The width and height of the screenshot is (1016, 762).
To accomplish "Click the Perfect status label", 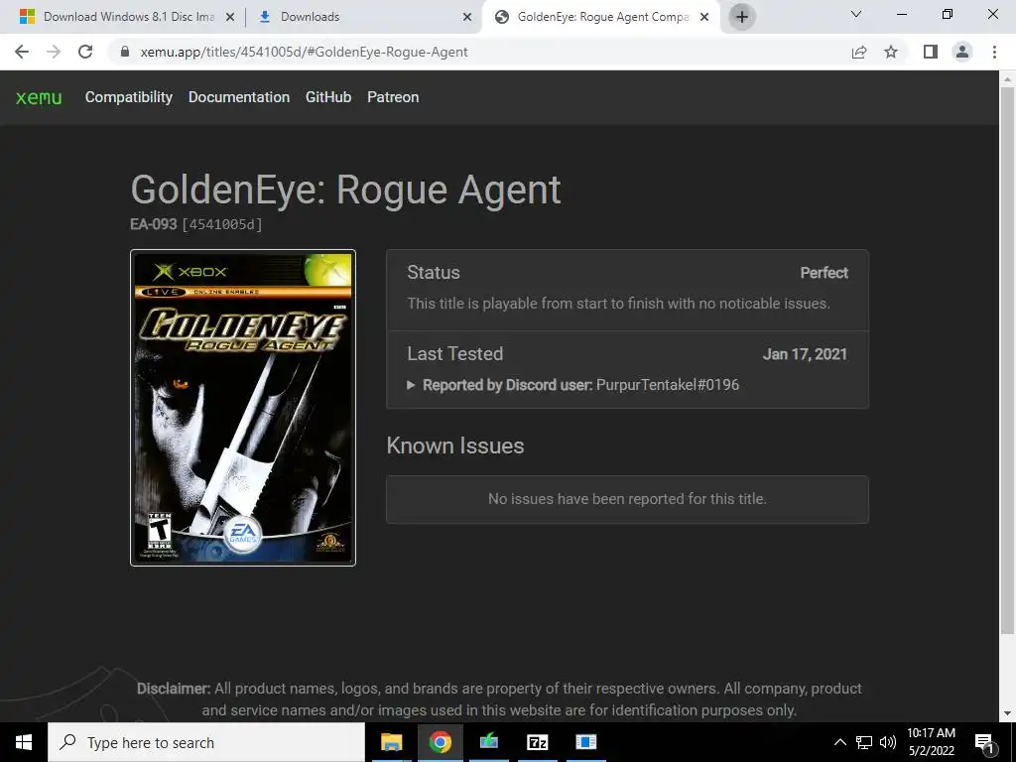I will click(824, 273).
